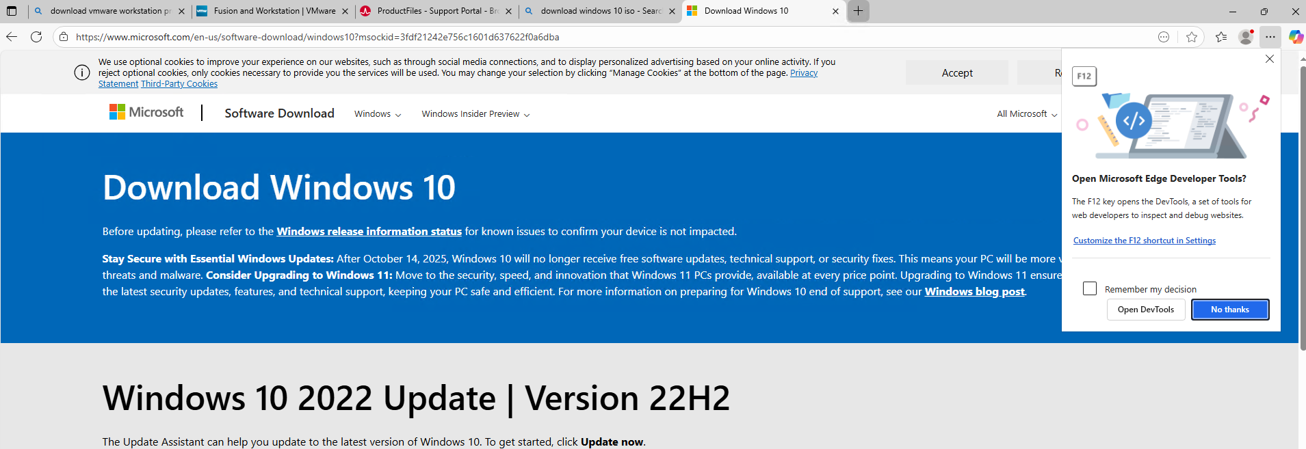Expand the Windows Insider Preview dropdown
This screenshot has width=1306, height=449.
click(x=475, y=114)
